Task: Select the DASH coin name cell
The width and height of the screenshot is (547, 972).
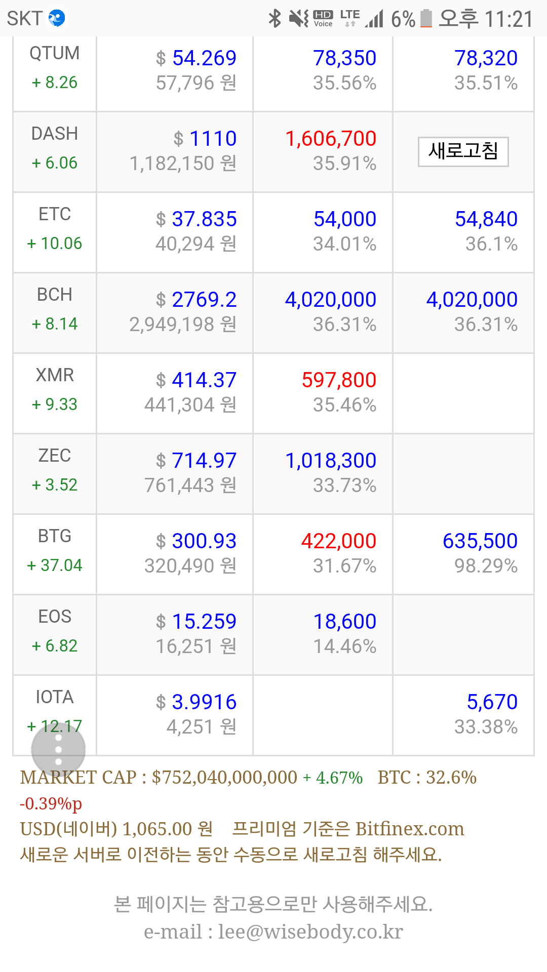Action: point(55,134)
